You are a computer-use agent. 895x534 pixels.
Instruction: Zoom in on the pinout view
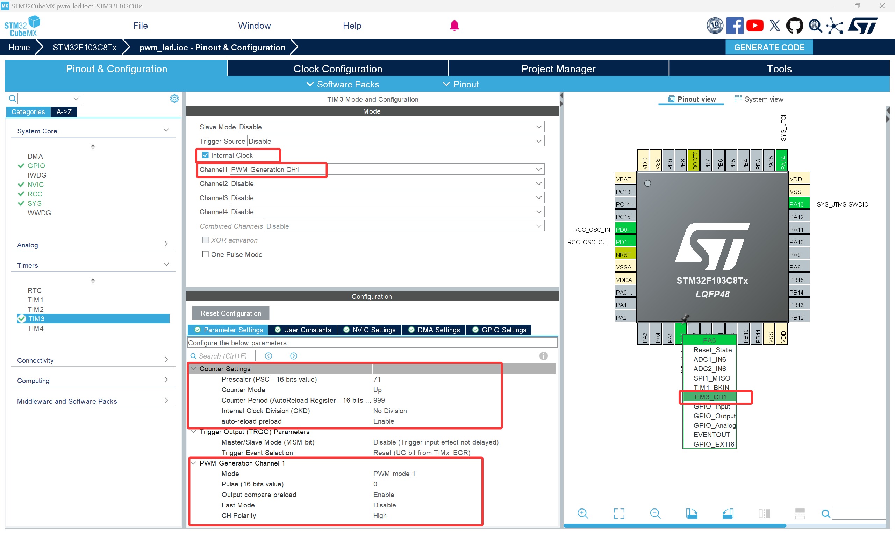point(583,513)
